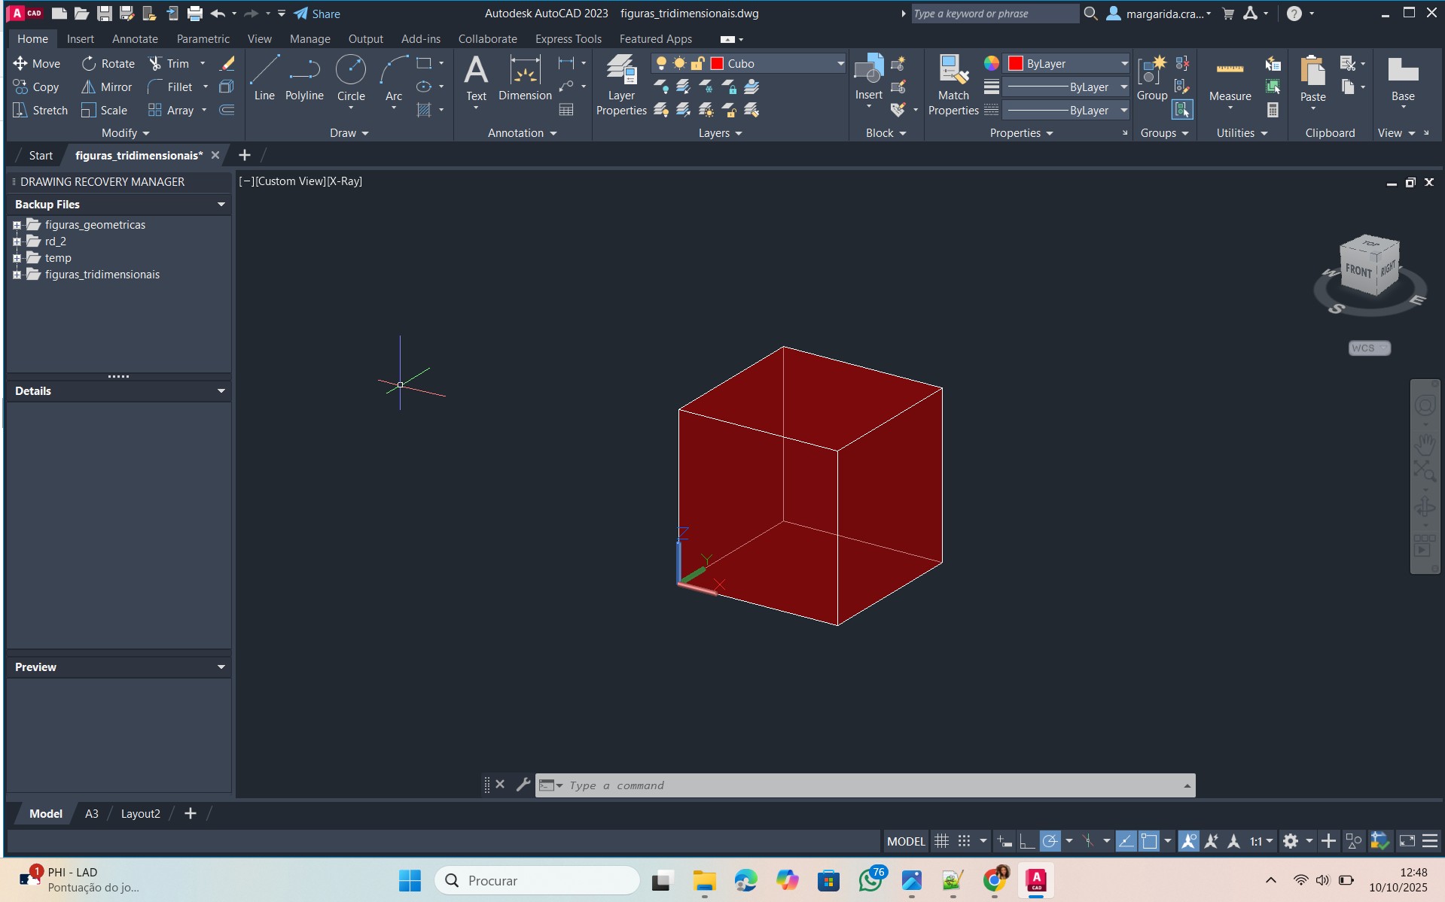The height and width of the screenshot is (902, 1445).
Task: Toggle ortho mode in status bar
Action: tap(1026, 841)
